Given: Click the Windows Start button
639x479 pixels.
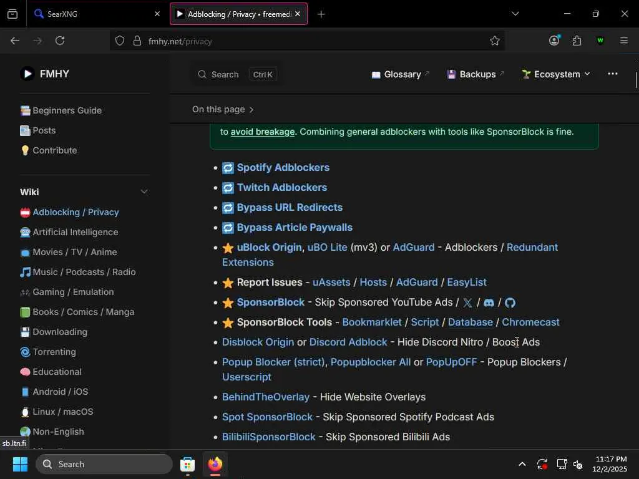Looking at the screenshot, I should tap(20, 464).
